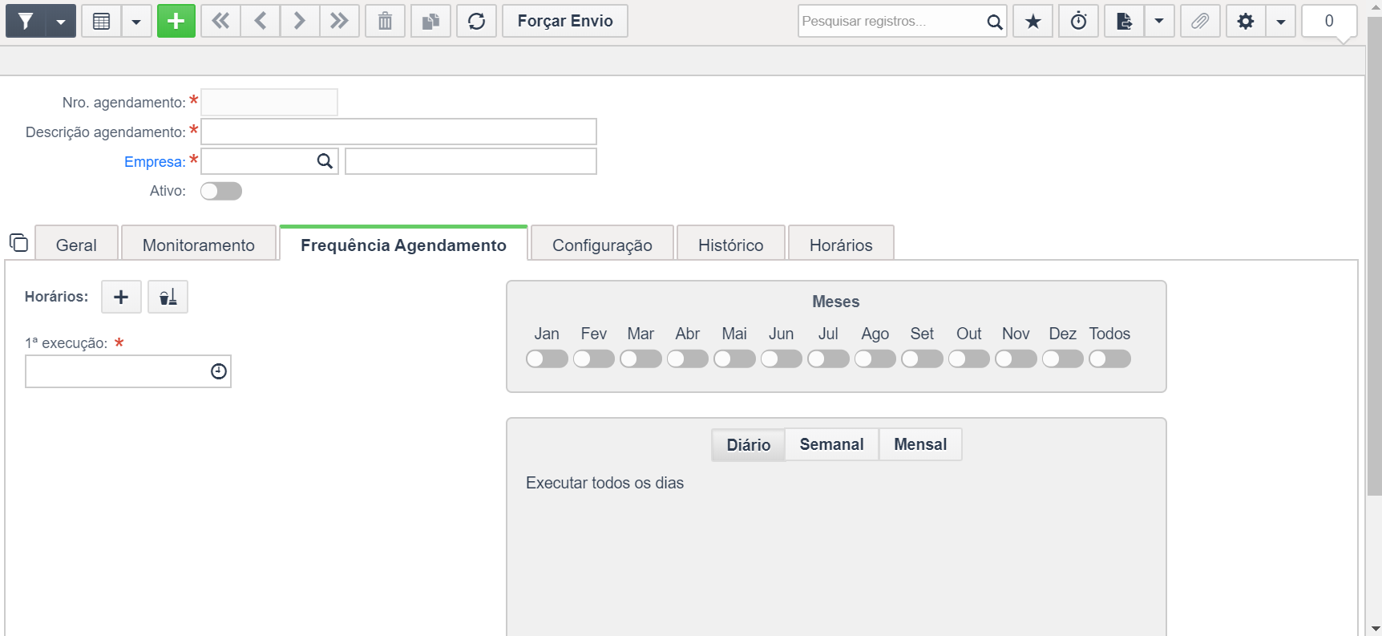
Task: Switch to the Monitoramento tab
Action: [198, 245]
